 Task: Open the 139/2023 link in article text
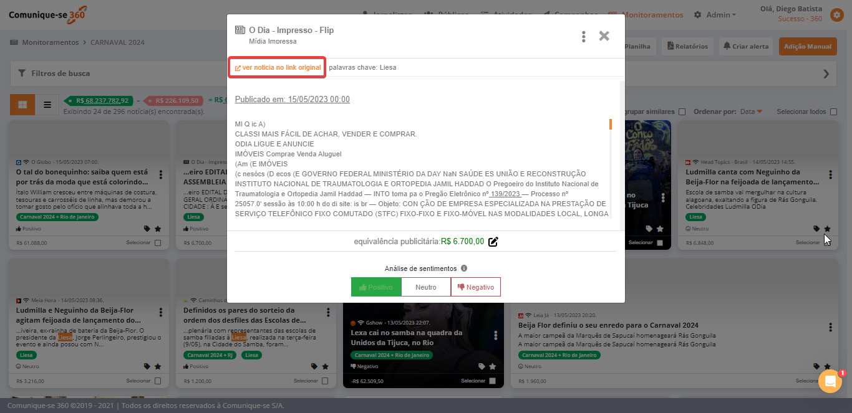click(505, 194)
